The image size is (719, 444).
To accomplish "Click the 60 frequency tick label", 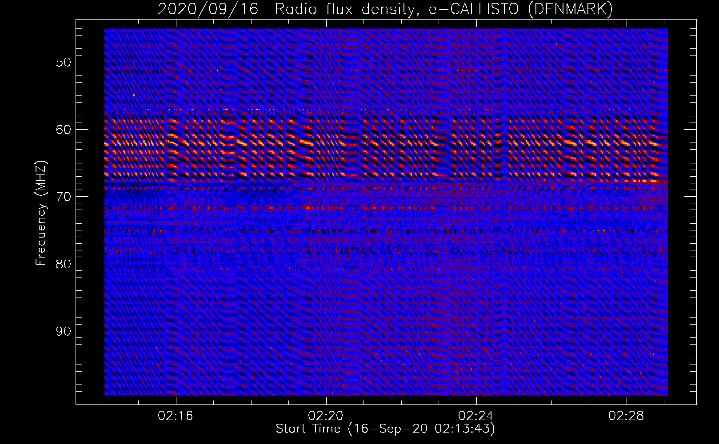I will 64,130.
